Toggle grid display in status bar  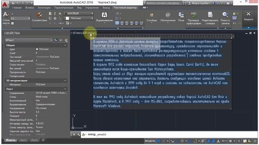tap(159, 141)
